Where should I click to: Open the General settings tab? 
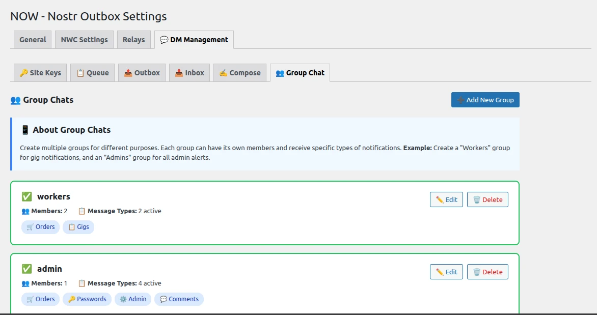point(33,40)
